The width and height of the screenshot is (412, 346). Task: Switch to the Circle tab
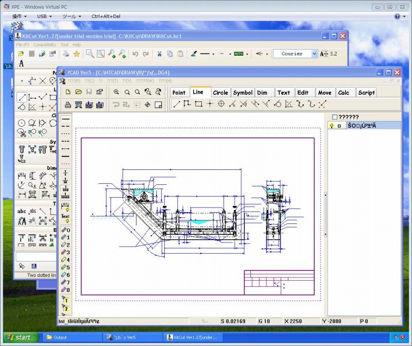pyautogui.click(x=220, y=93)
